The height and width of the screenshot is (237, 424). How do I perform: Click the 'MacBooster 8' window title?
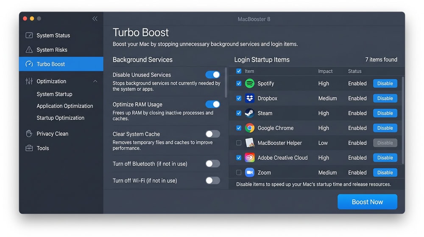[x=254, y=19]
